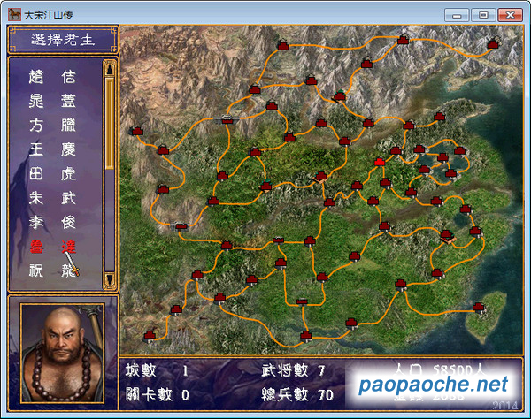Viewport: 531px width, 419px height.
Task: Click the bald monk ruler portrait
Action: point(63,353)
